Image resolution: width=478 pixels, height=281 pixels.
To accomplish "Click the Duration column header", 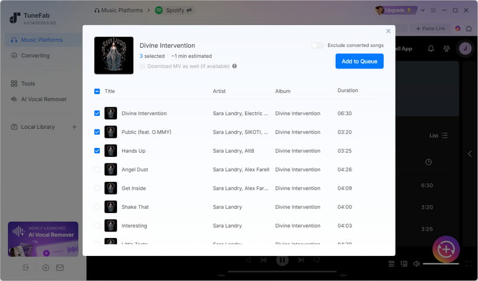I will [x=348, y=91].
